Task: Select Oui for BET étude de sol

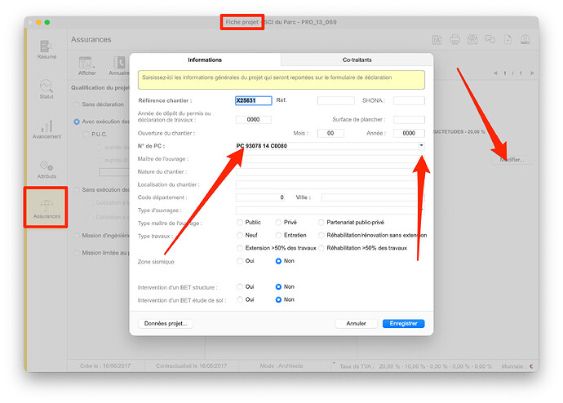Action: (240, 299)
